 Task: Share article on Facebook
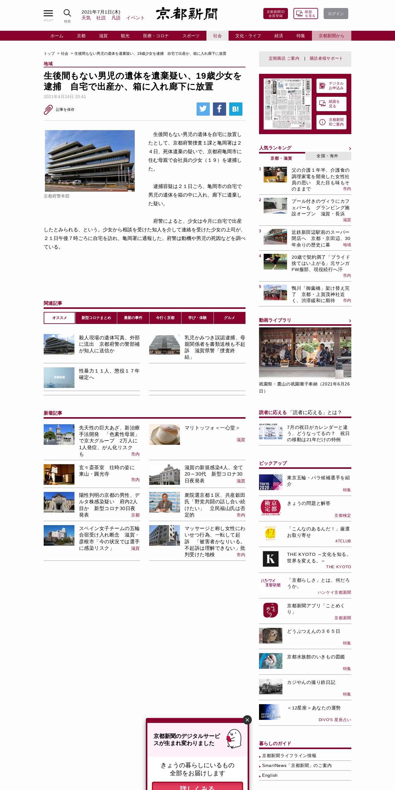219,109
